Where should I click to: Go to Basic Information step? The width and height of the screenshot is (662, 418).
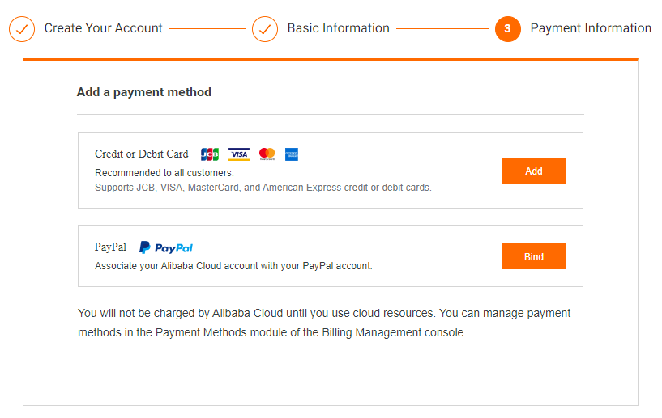point(338,28)
